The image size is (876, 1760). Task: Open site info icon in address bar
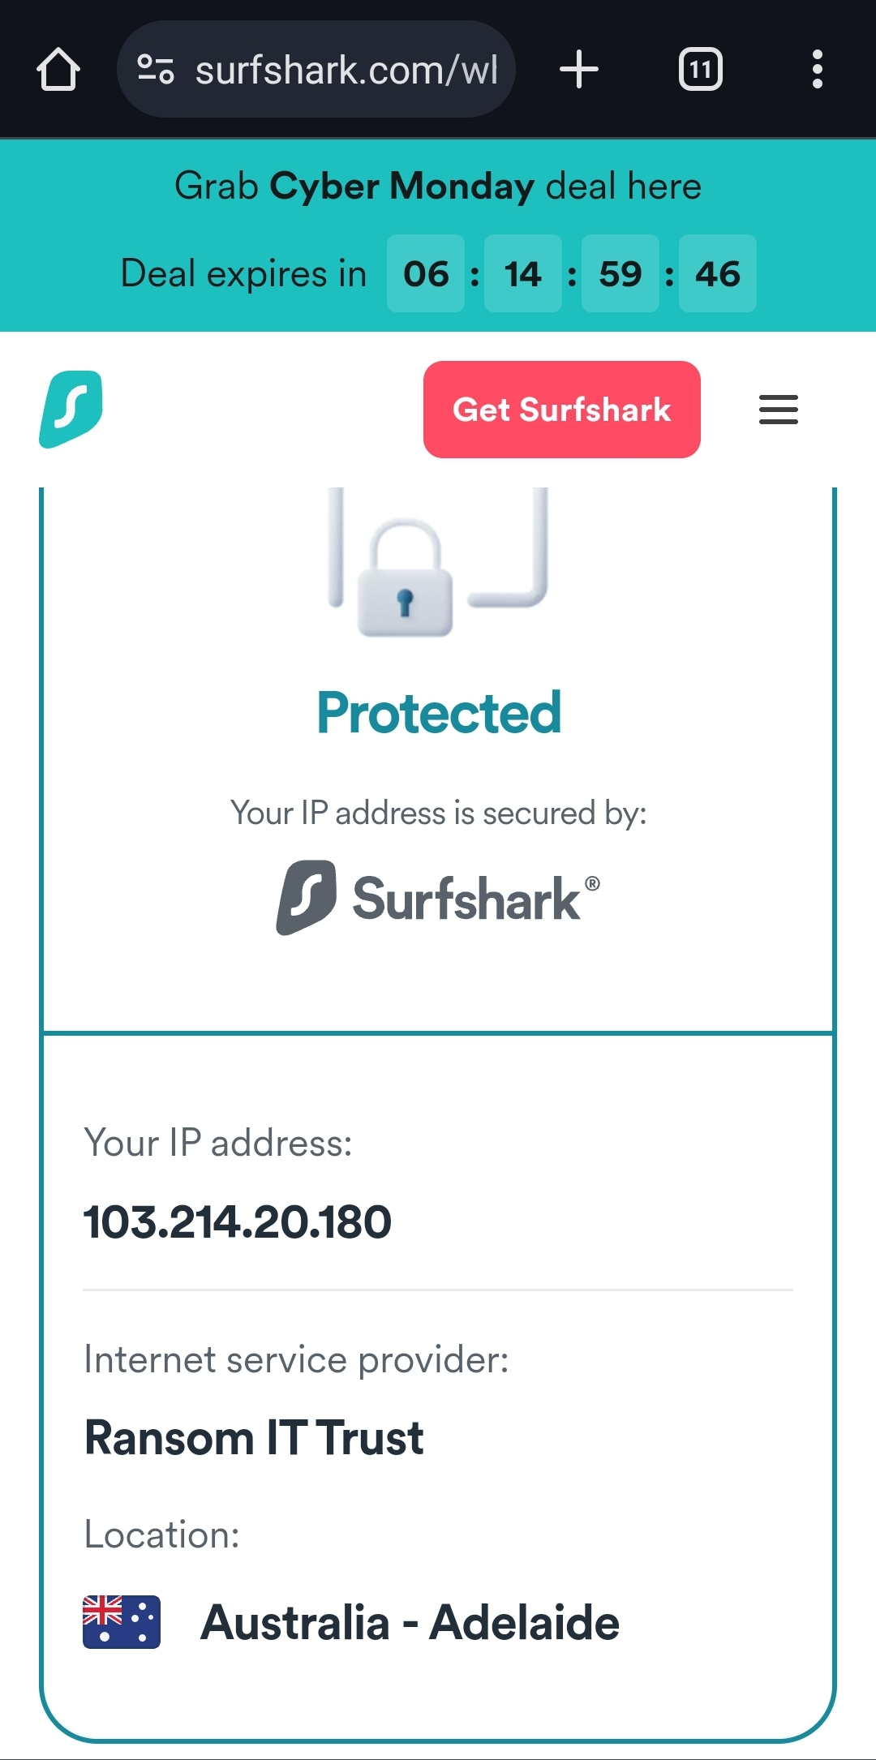(155, 69)
